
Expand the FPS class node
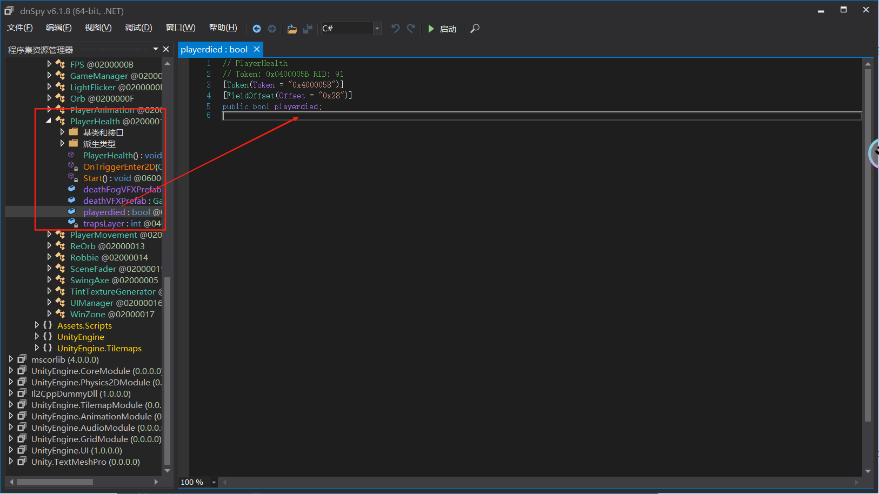[x=49, y=64]
